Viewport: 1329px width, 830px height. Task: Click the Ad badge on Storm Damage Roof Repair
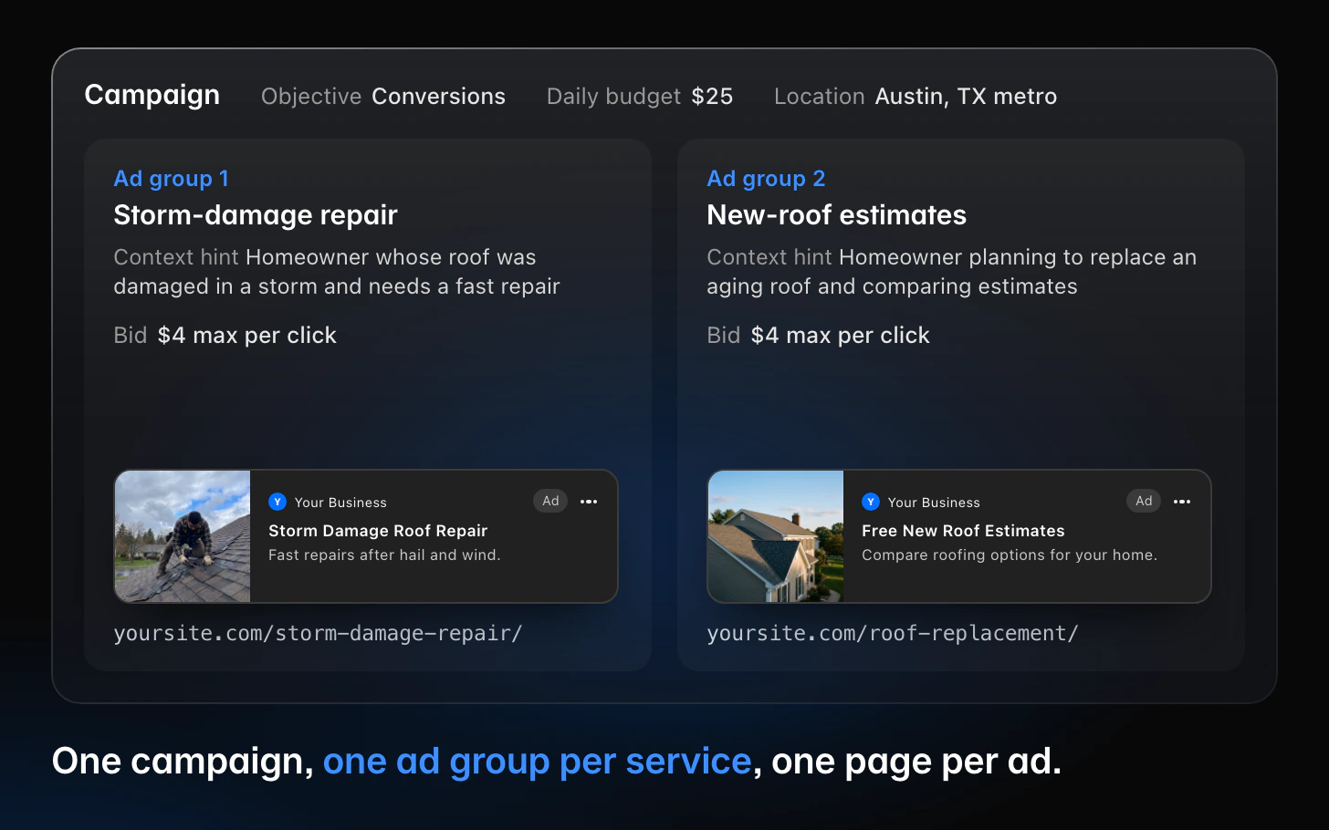tap(550, 501)
